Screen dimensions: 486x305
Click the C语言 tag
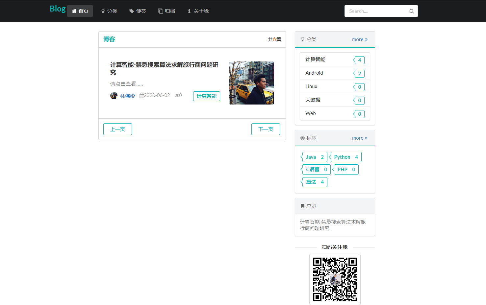(316, 170)
